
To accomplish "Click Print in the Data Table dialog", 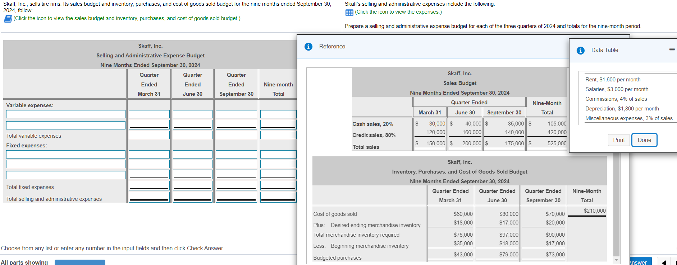I will pyautogui.click(x=619, y=140).
